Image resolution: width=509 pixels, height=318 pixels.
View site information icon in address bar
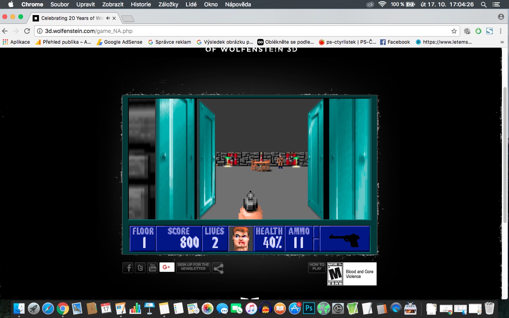40,31
